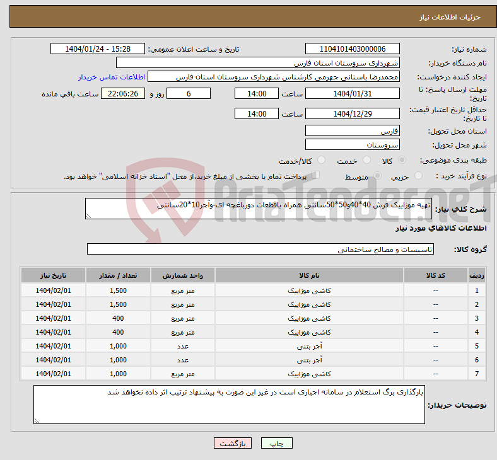Click the response deadline date 1404/01/31

[353, 94]
